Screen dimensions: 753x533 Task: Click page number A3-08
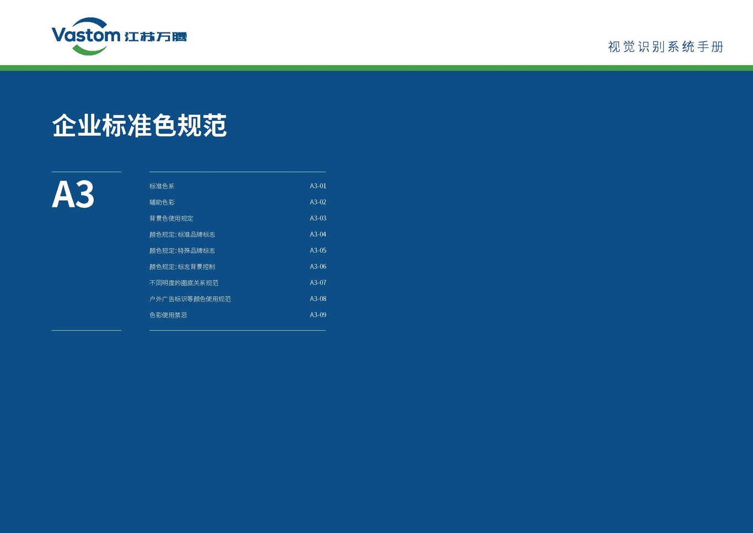click(318, 299)
